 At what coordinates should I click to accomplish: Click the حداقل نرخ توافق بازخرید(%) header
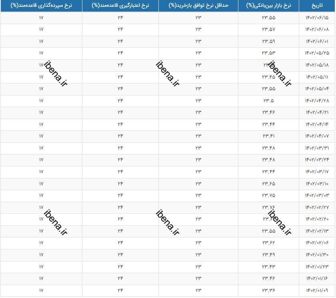[198, 5]
